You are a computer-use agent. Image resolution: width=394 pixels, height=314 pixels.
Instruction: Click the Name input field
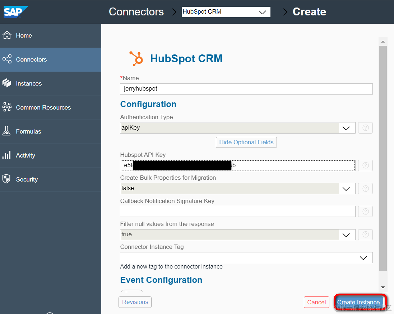click(x=246, y=89)
